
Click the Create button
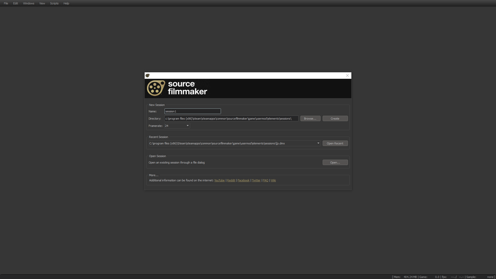tap(335, 119)
